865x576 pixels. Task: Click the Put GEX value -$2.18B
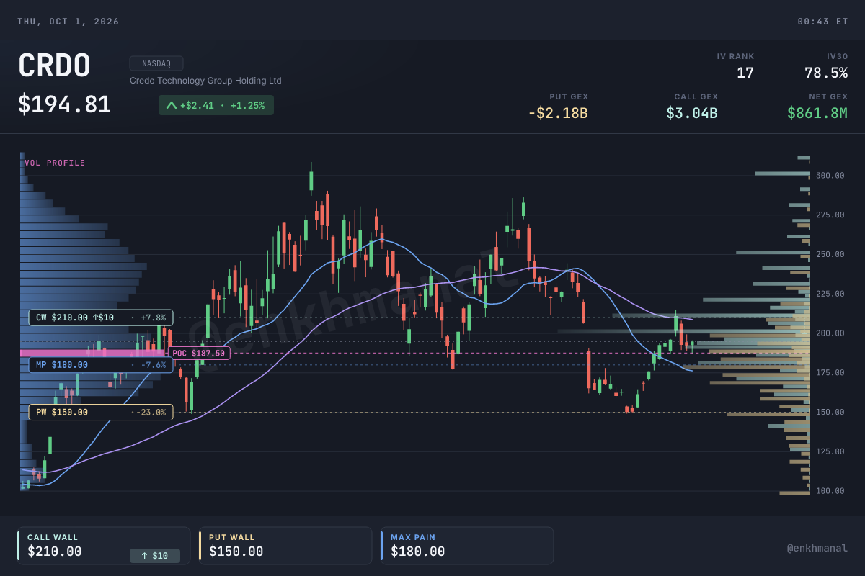point(558,113)
